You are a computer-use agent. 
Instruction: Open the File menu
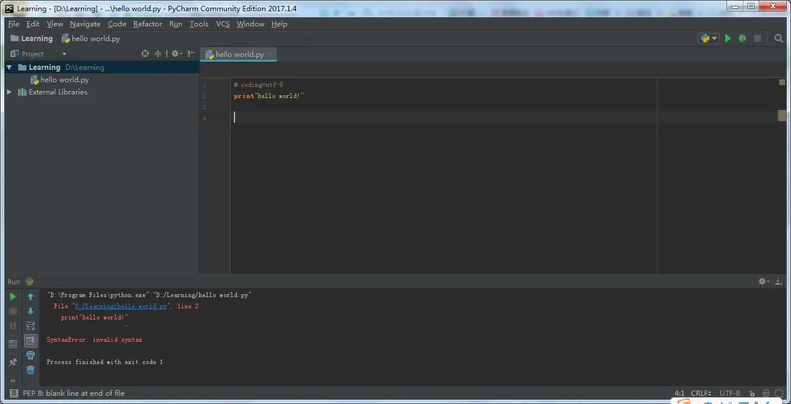pyautogui.click(x=14, y=23)
